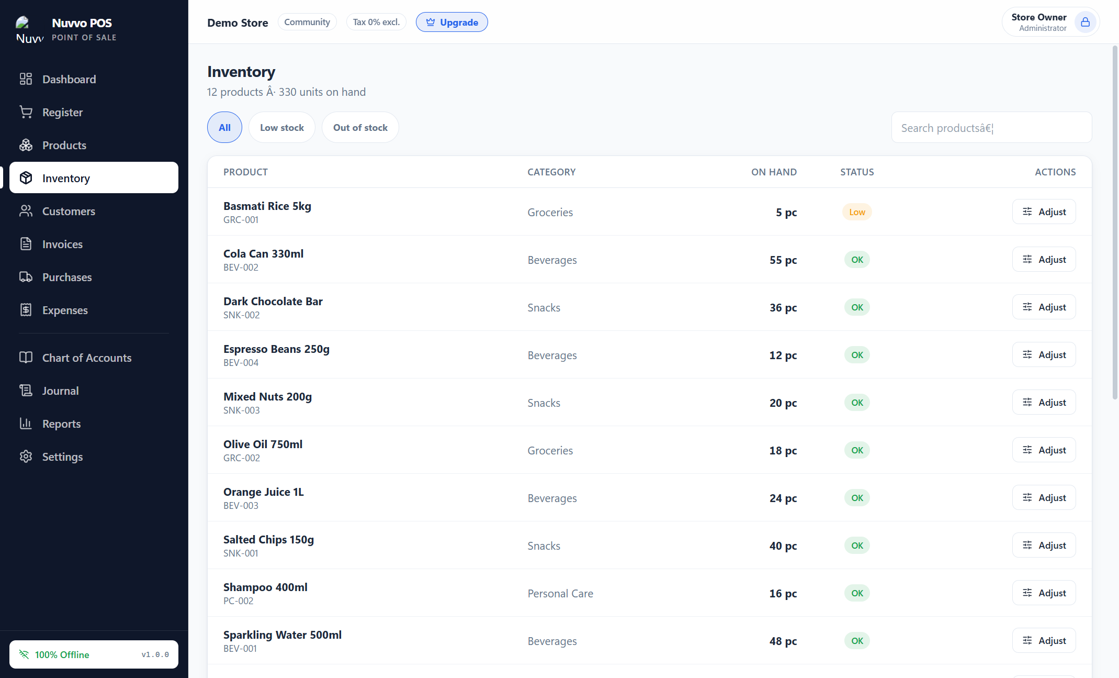1119x678 pixels.
Task: Click the Journal scroll icon
Action: click(x=26, y=391)
